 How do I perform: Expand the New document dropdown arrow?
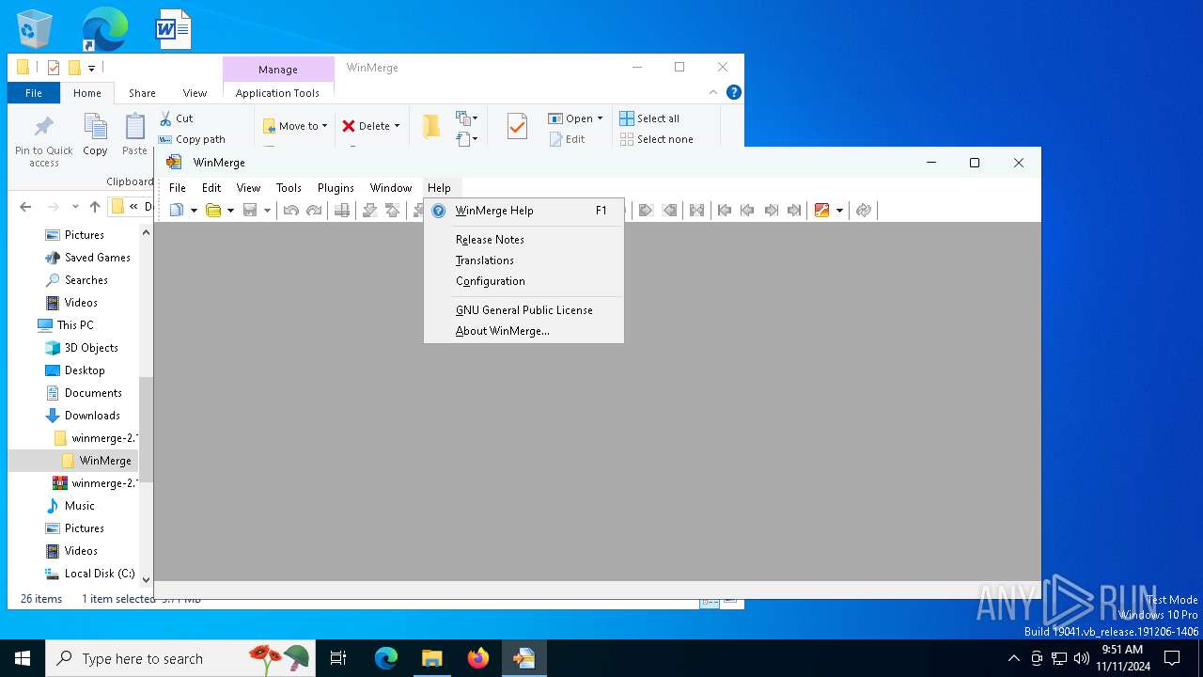point(194,211)
